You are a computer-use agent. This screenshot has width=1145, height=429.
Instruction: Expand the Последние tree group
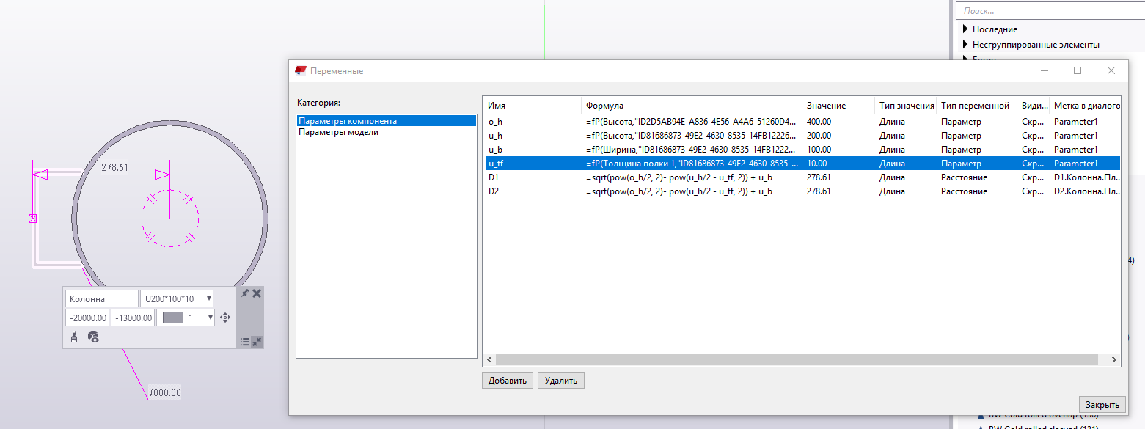pyautogui.click(x=966, y=29)
